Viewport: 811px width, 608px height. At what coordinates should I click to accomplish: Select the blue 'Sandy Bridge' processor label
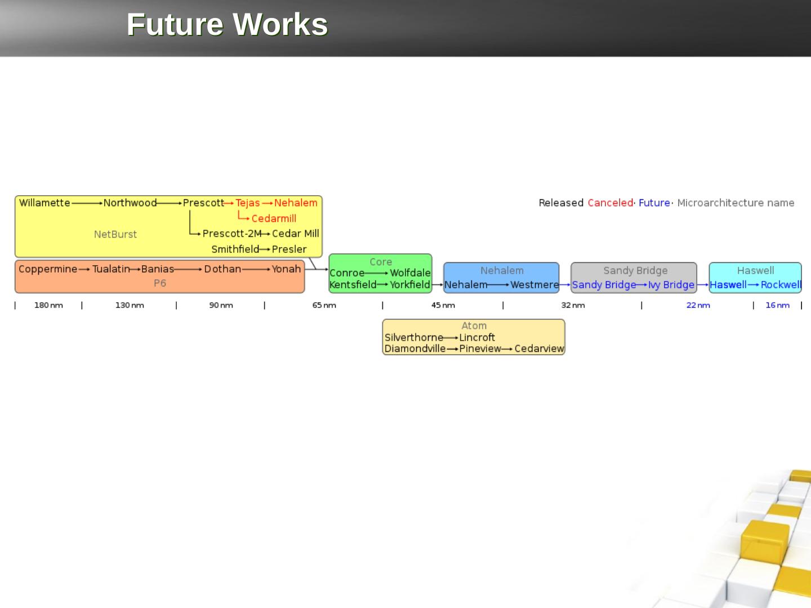click(x=604, y=285)
